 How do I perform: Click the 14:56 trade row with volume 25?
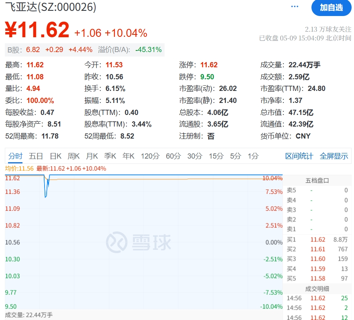[317, 298]
